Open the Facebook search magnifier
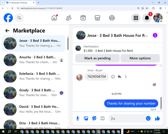This screenshot has height=134, width=168. click(x=19, y=18)
